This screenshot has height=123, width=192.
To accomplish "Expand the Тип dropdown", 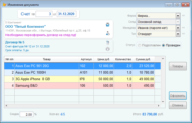I will coord(178,34).
